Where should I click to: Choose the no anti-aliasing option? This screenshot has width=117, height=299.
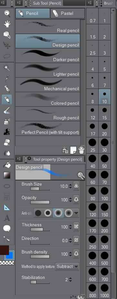pyautogui.click(x=38, y=213)
